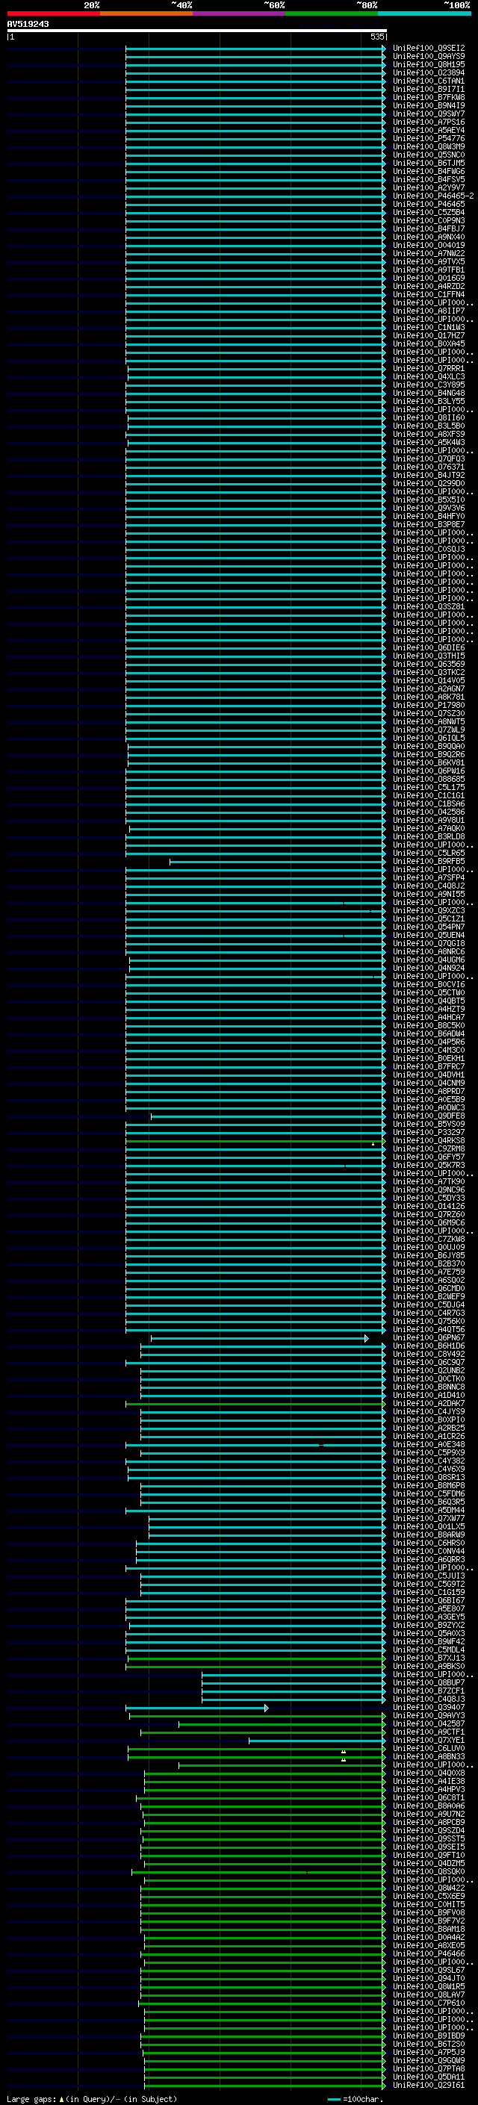The image size is (478, 2105).
Task: Select hit UniRef100_C0P9N3
Action: click(x=429, y=220)
